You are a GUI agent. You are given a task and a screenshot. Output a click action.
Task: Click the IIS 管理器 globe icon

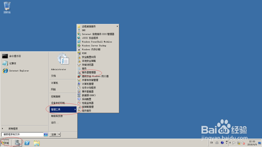[x=79, y=34]
